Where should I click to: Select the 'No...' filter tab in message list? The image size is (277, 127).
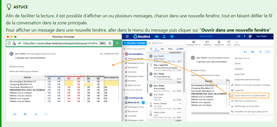(163, 49)
